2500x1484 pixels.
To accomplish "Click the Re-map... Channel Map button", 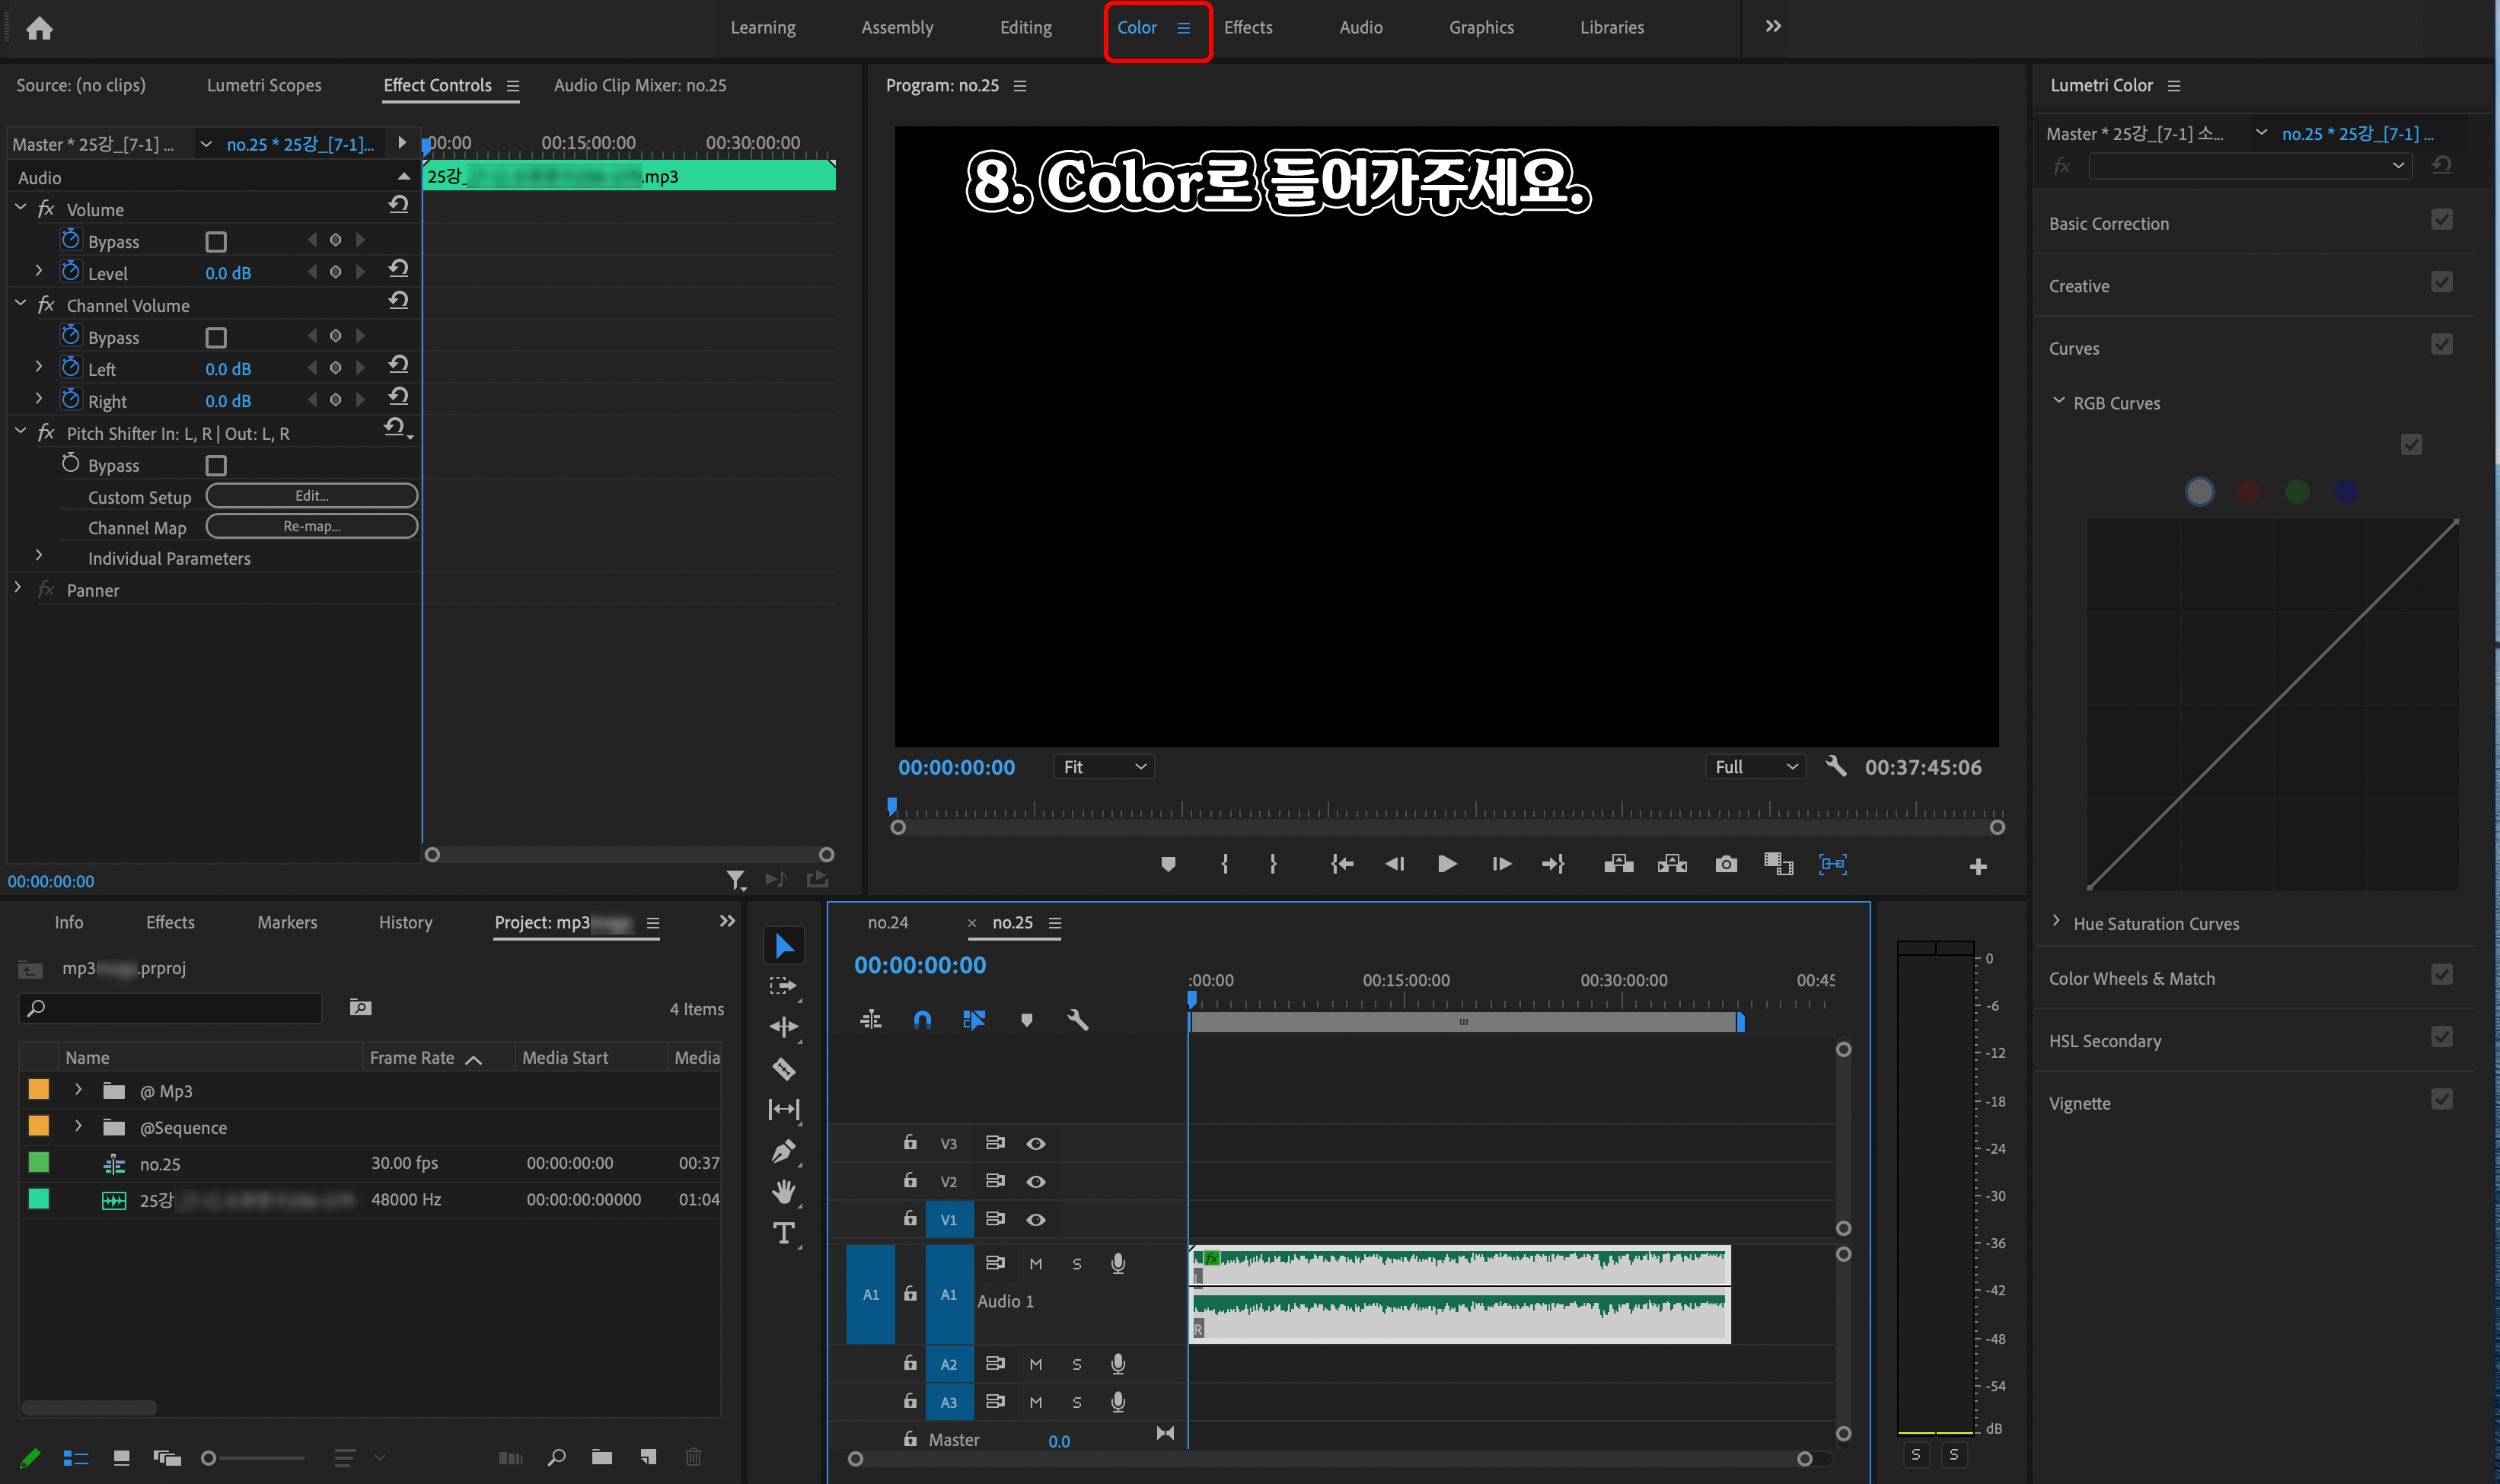I will 311,526.
